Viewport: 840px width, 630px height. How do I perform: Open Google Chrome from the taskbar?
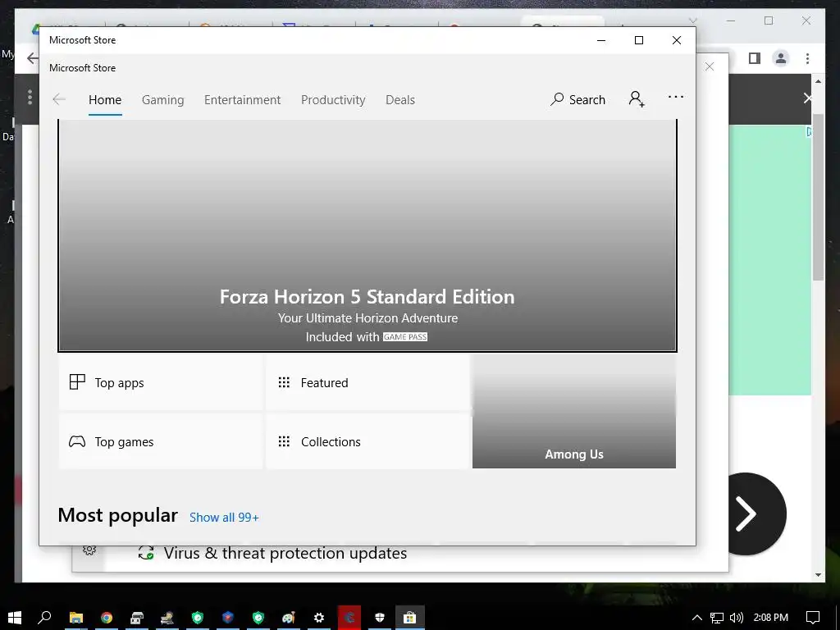tap(107, 618)
